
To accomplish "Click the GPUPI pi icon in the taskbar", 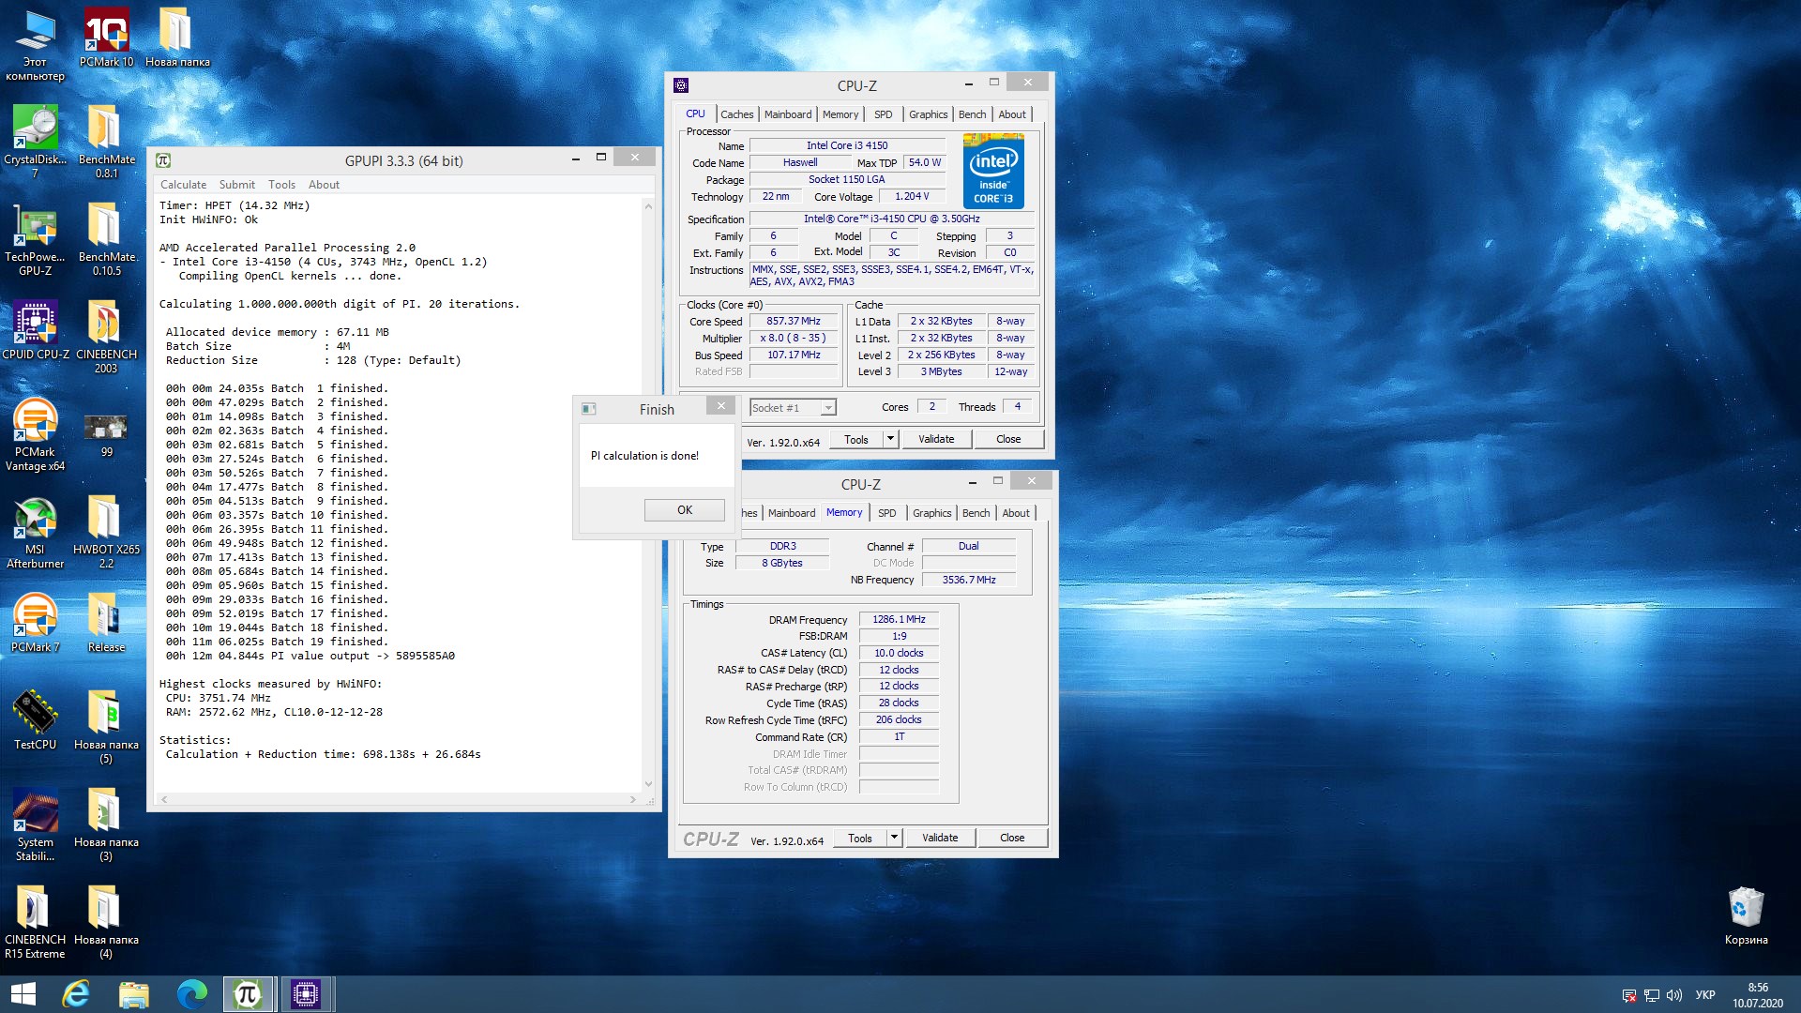I will pyautogui.click(x=249, y=993).
